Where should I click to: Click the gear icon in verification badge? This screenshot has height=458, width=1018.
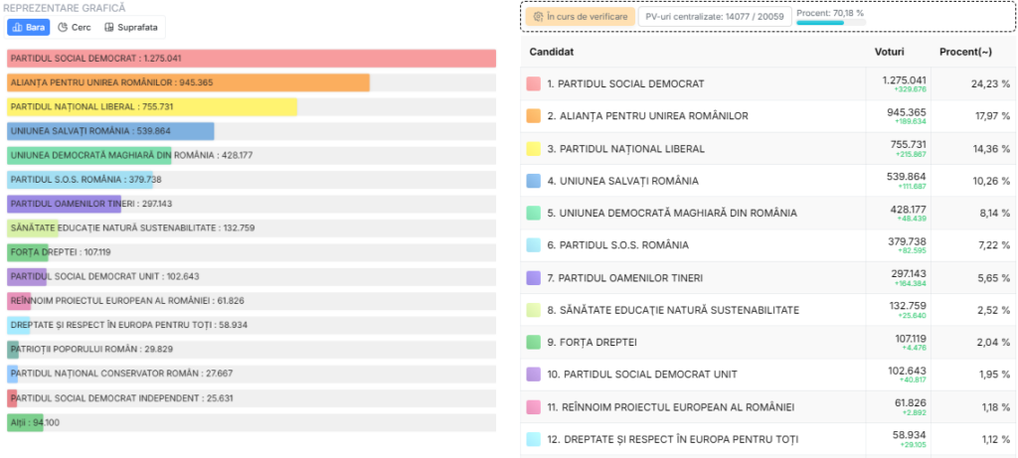[537, 16]
